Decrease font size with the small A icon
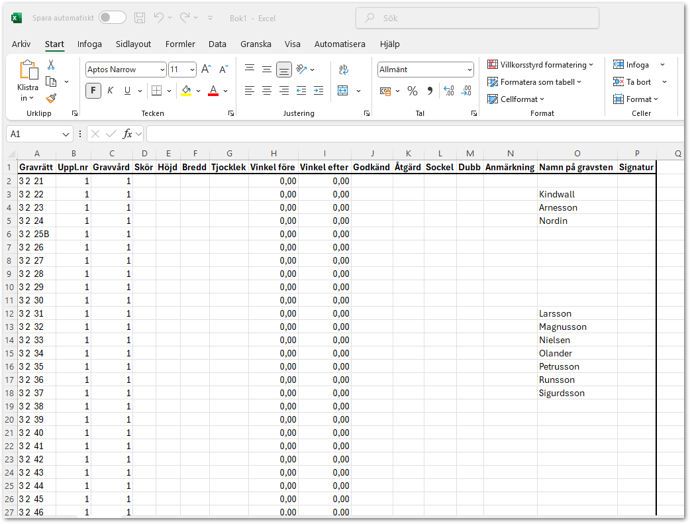 point(224,70)
